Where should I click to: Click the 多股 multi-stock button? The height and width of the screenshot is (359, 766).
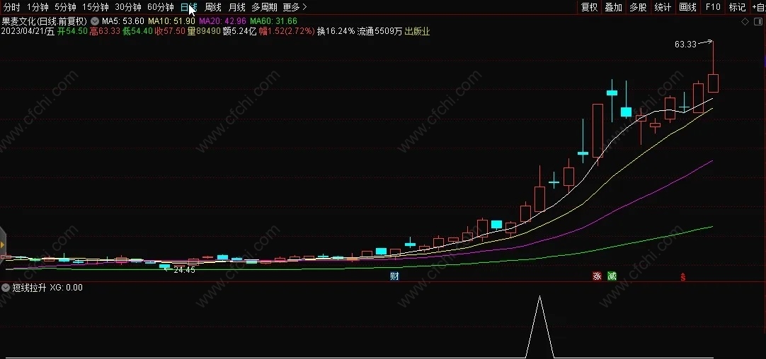638,7
